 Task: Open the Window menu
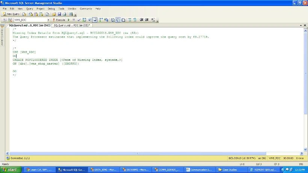[72, 9]
